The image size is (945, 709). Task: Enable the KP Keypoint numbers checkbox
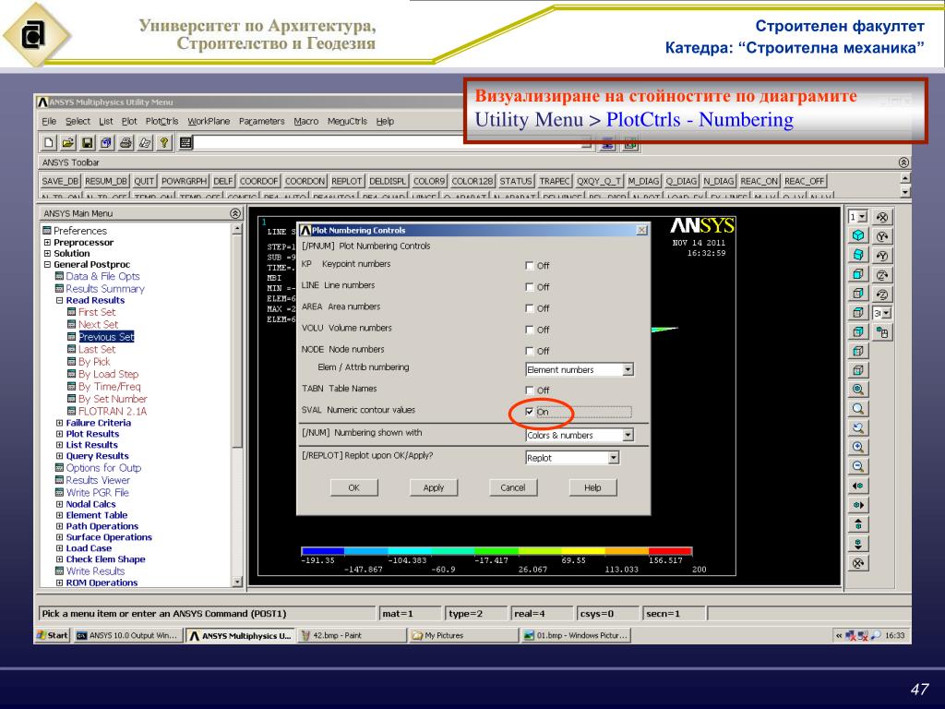pyautogui.click(x=529, y=266)
